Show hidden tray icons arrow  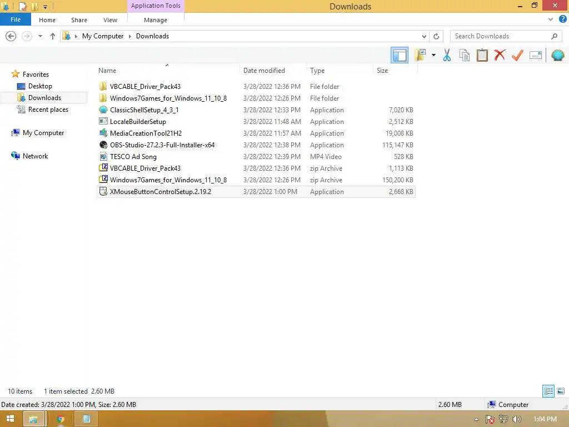coord(476,419)
